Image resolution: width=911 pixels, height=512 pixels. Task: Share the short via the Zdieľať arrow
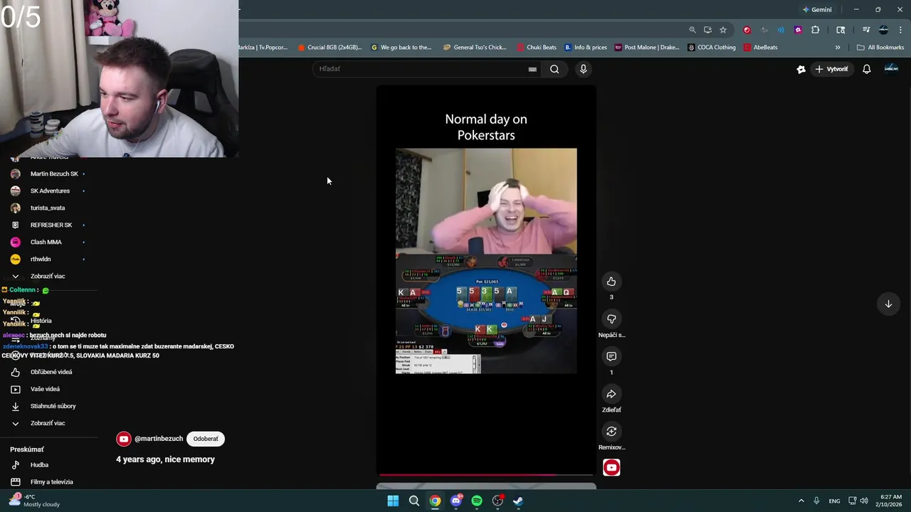coord(611,394)
